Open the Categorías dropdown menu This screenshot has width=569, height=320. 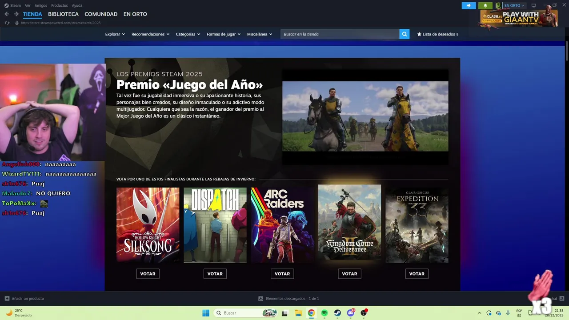coord(188,34)
